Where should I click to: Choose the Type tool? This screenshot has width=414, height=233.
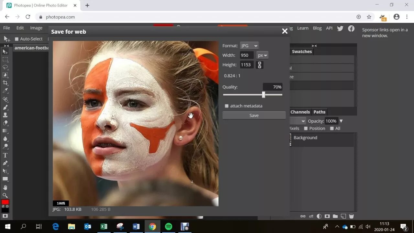pos(5,155)
